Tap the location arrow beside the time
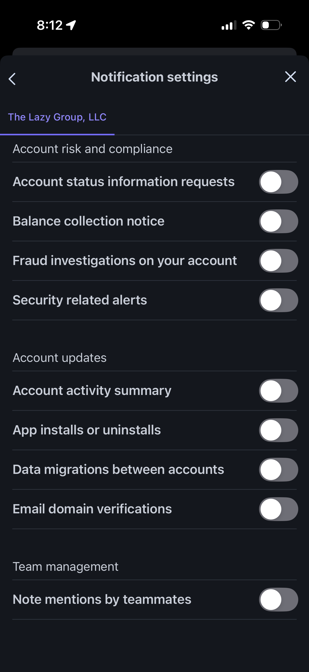The width and height of the screenshot is (309, 672). point(71,25)
